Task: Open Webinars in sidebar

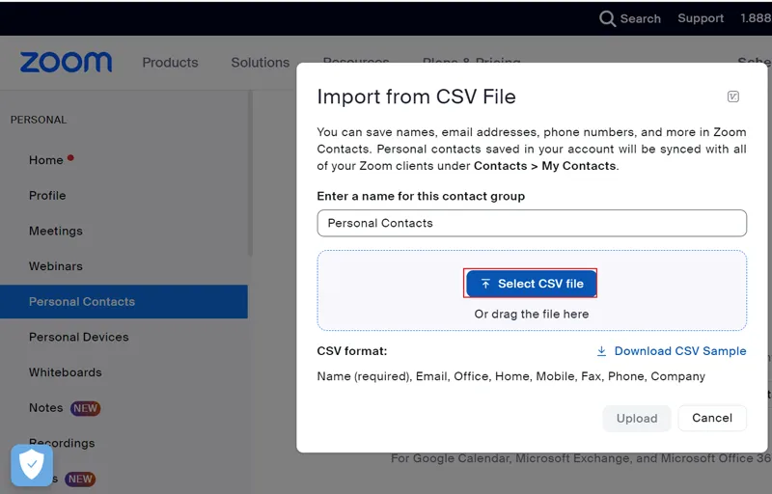Action: tap(56, 266)
